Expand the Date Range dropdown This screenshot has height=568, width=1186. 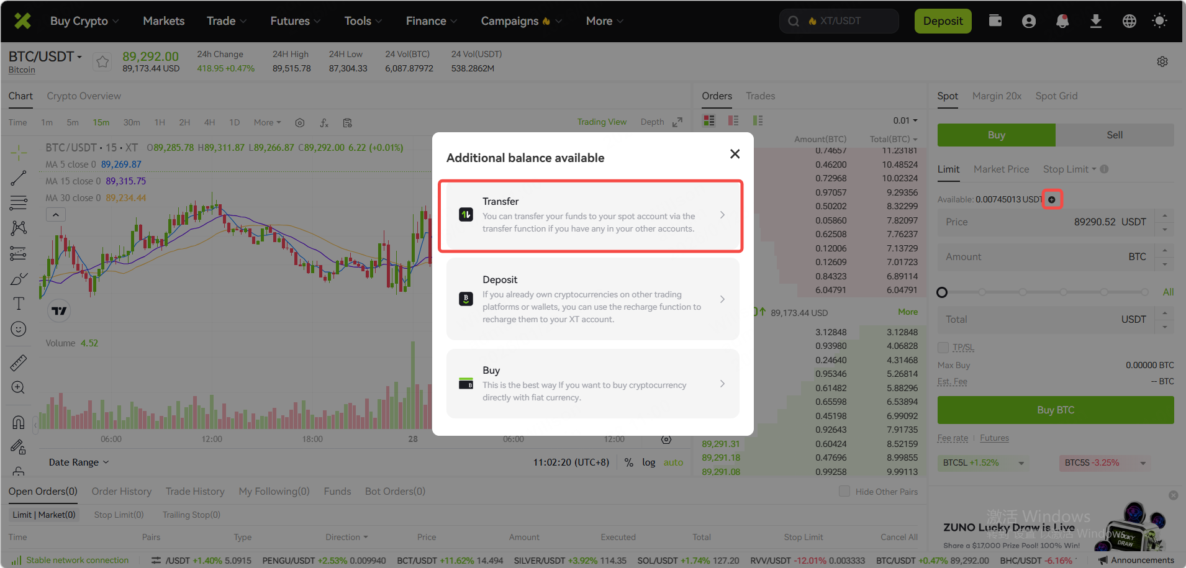tap(79, 462)
